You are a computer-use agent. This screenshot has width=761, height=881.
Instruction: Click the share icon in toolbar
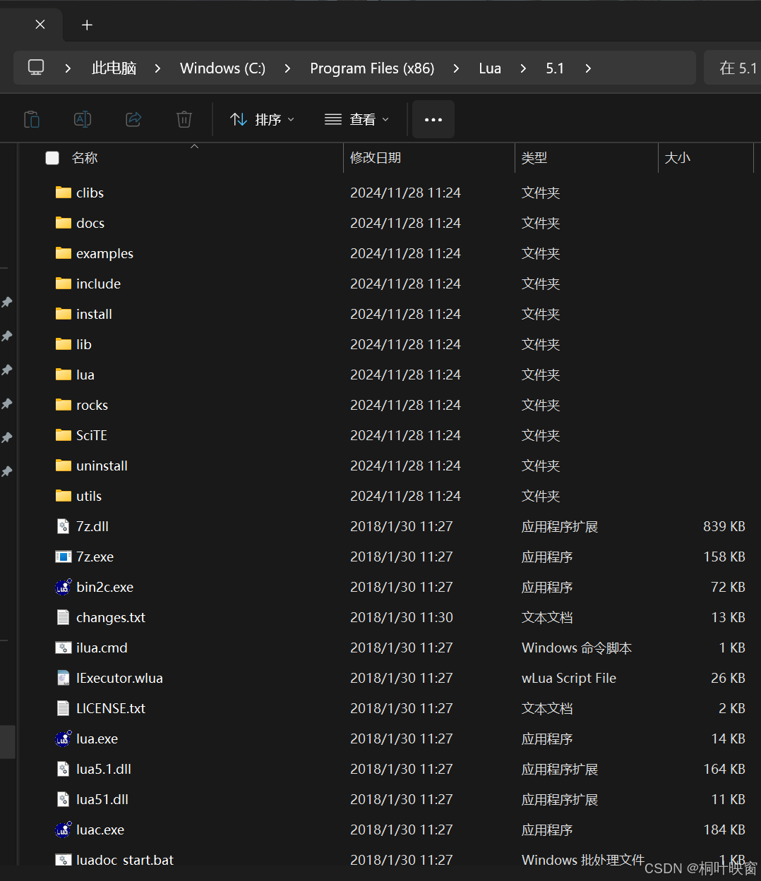pos(133,119)
